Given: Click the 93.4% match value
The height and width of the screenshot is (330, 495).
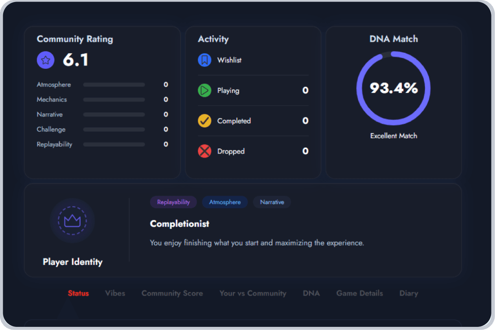Looking at the screenshot, I should 394,88.
